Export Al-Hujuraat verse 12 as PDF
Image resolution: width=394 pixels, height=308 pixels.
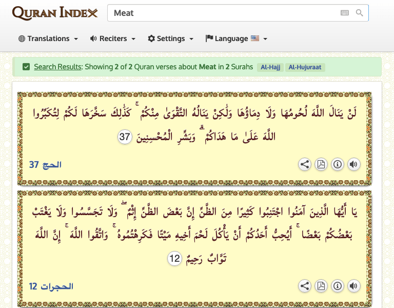(x=321, y=286)
